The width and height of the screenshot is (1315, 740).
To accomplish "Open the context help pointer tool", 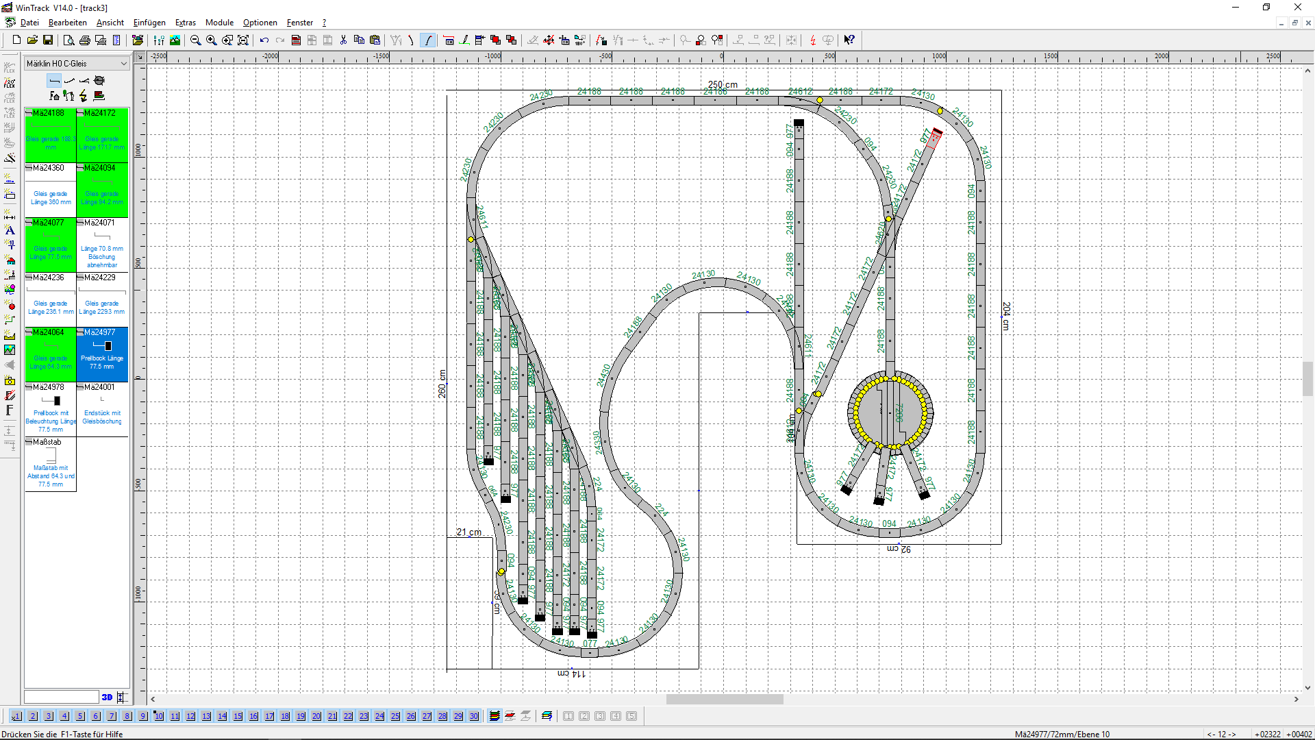I will coord(849,40).
